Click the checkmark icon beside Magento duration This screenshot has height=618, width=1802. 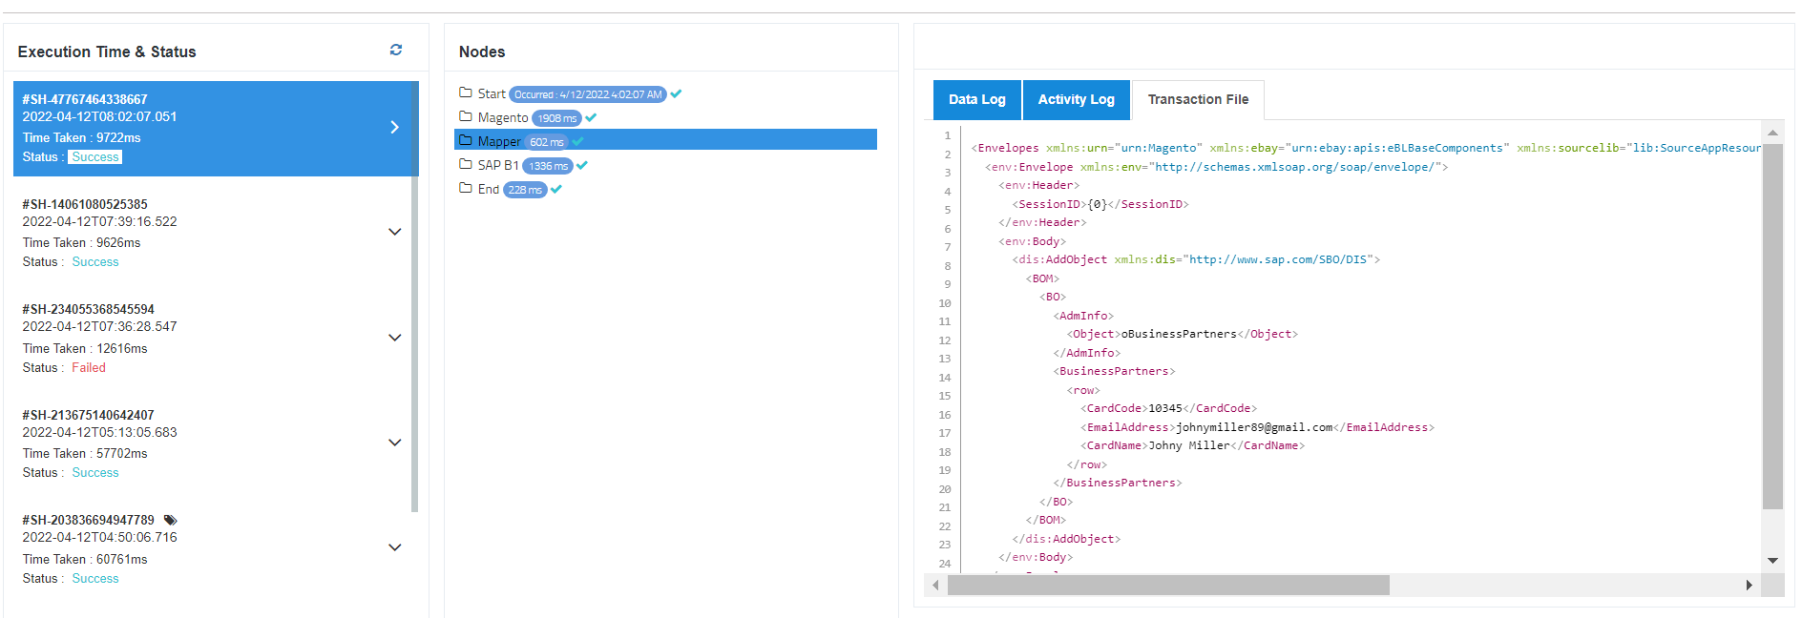(591, 117)
